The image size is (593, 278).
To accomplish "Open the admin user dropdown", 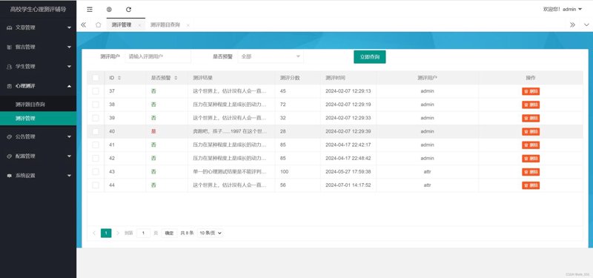I will click(563, 10).
